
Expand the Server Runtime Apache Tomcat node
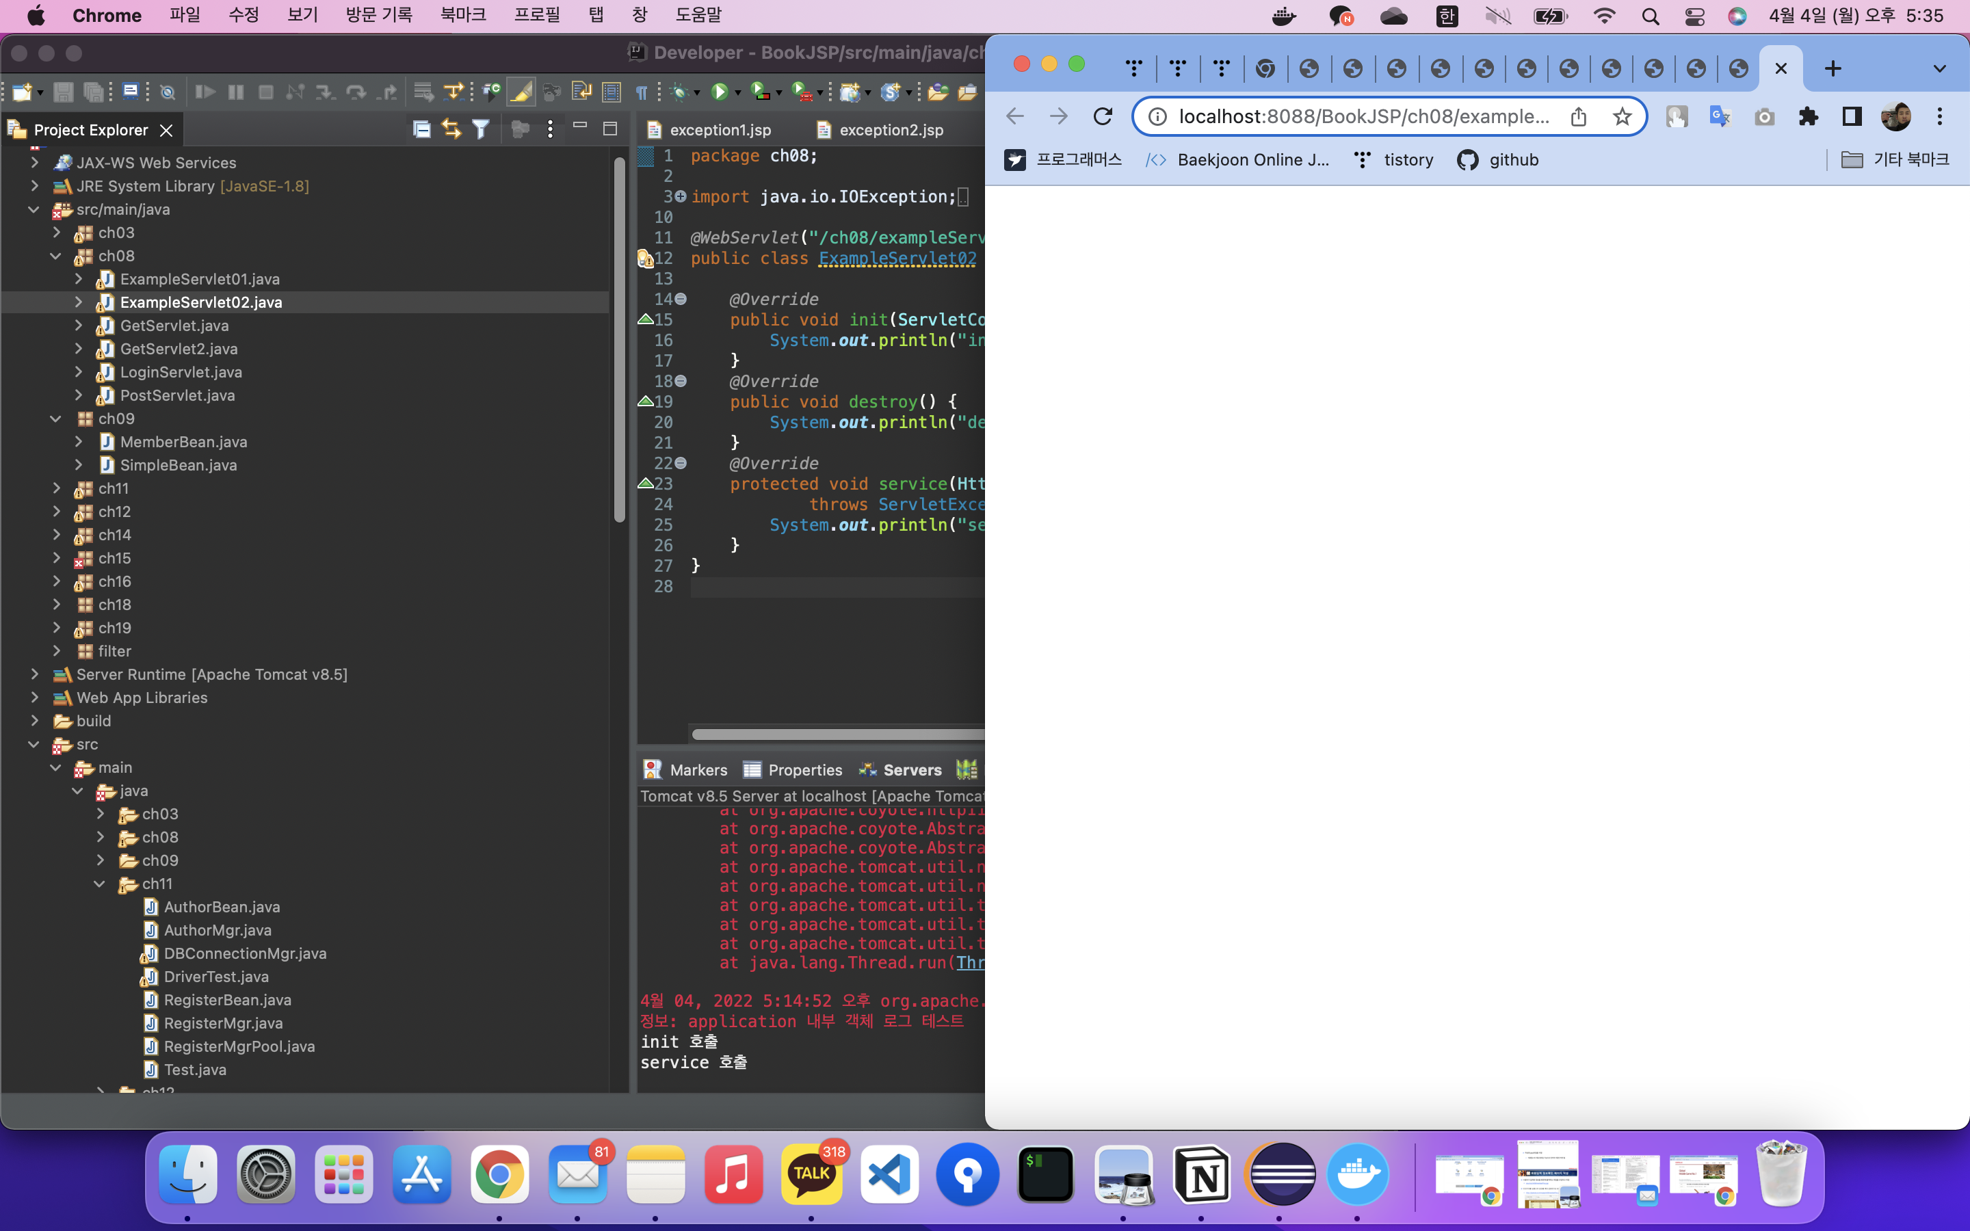point(34,674)
